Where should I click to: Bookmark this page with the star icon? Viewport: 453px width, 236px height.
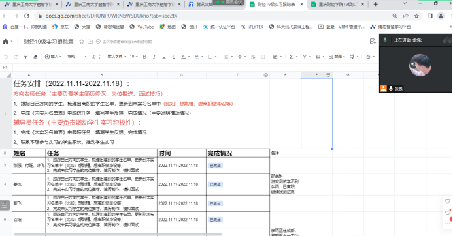[416, 16]
